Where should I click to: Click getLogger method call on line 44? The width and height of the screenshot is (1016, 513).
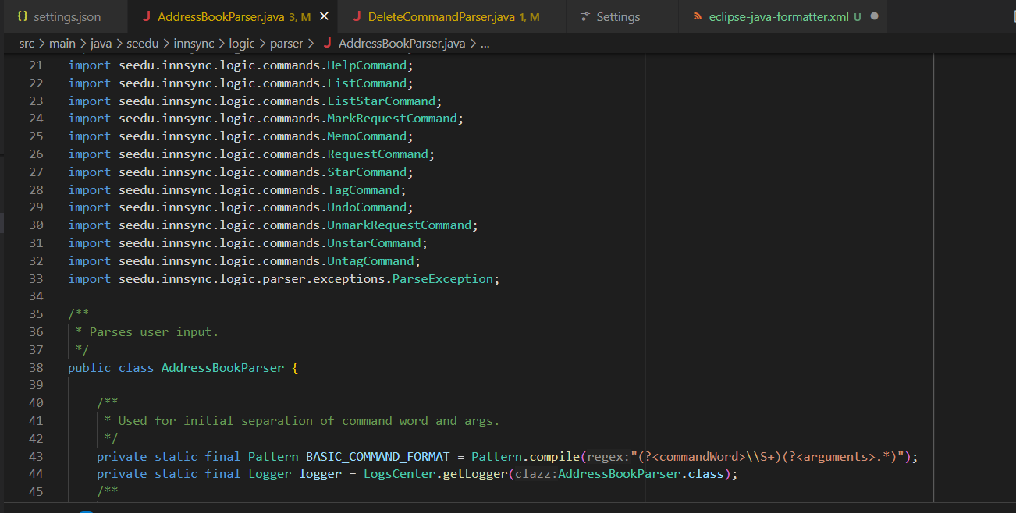(x=476, y=474)
